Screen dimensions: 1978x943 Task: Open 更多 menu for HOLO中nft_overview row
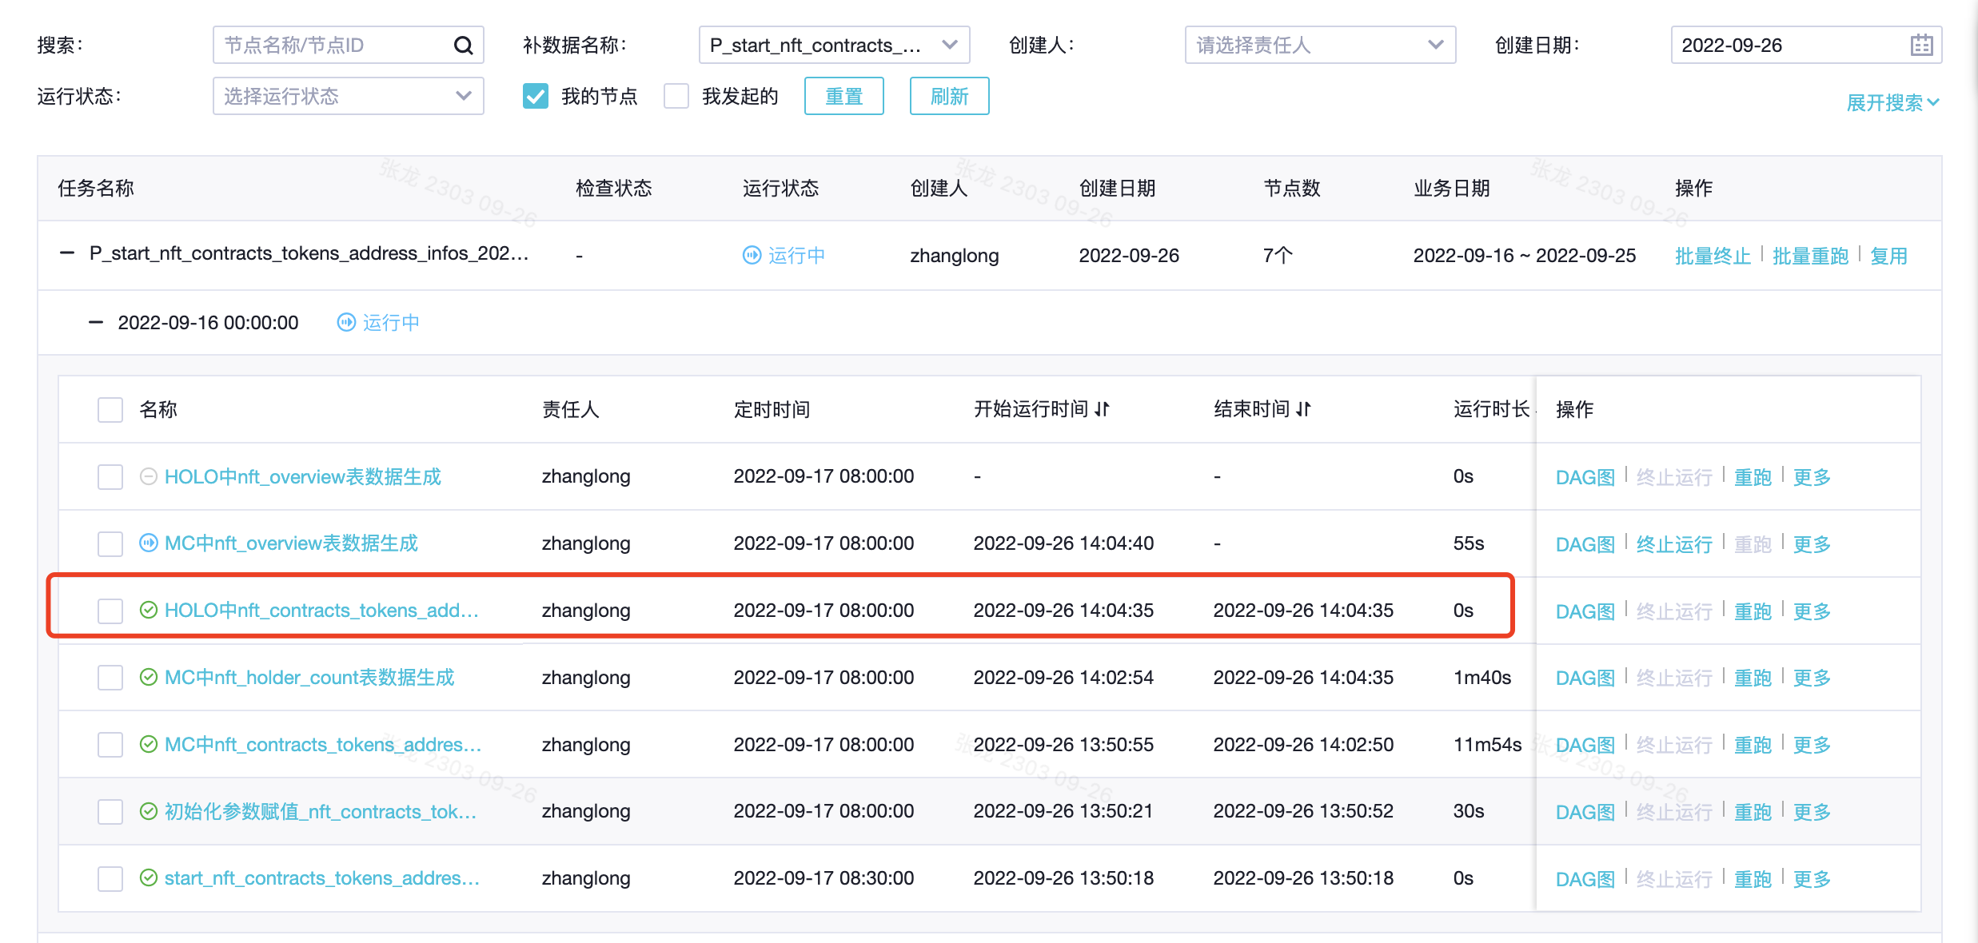click(x=1812, y=477)
